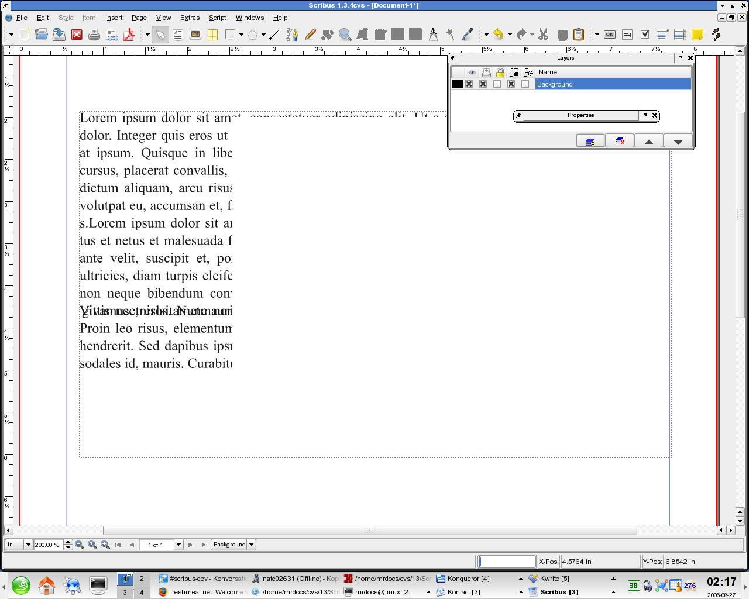Toggle print checkbox for Background layer
Screen dimensions: 749x599
click(483, 84)
